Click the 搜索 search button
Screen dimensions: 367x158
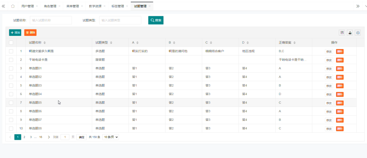click(156, 20)
